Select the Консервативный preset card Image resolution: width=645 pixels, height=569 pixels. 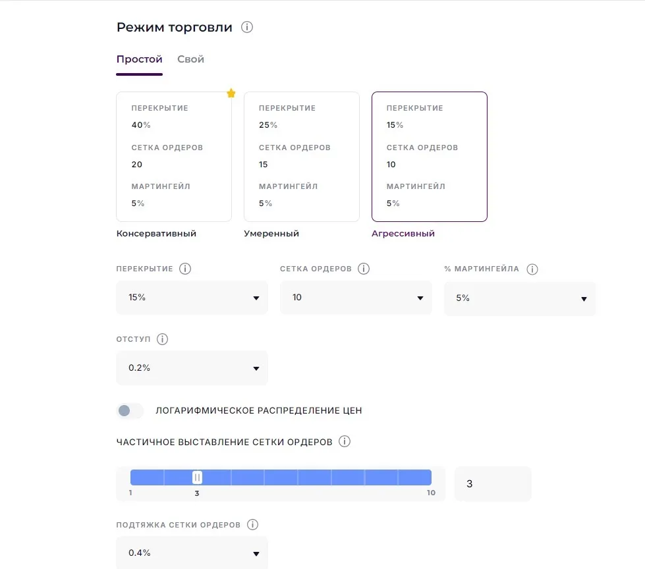(174, 157)
